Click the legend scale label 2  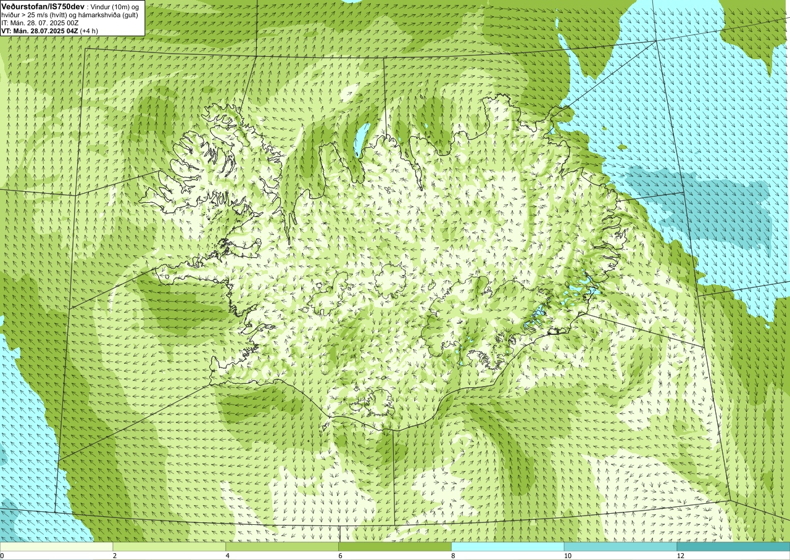pos(115,556)
